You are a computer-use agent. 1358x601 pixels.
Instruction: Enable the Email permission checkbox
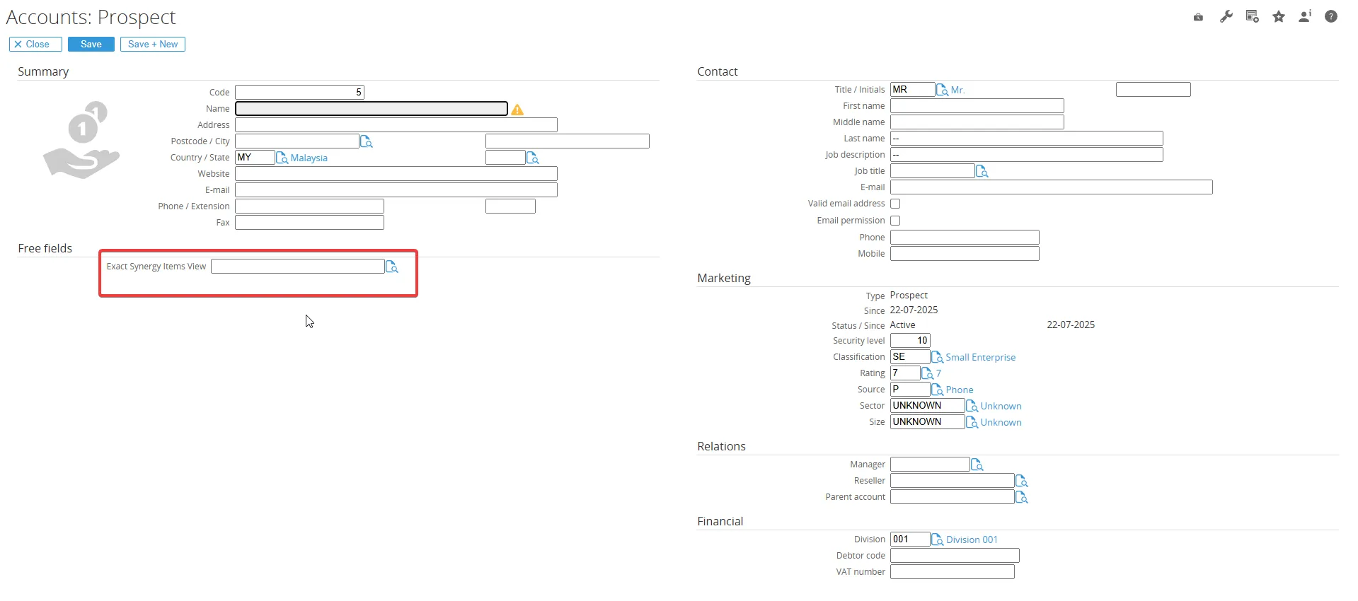tap(895, 221)
